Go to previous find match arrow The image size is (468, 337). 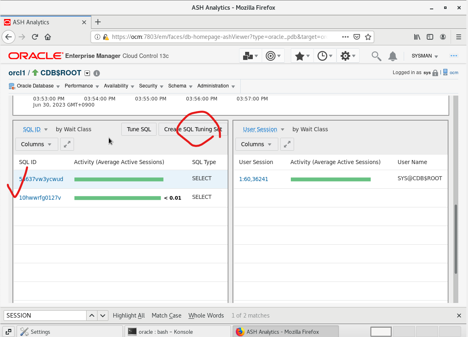pos(92,316)
